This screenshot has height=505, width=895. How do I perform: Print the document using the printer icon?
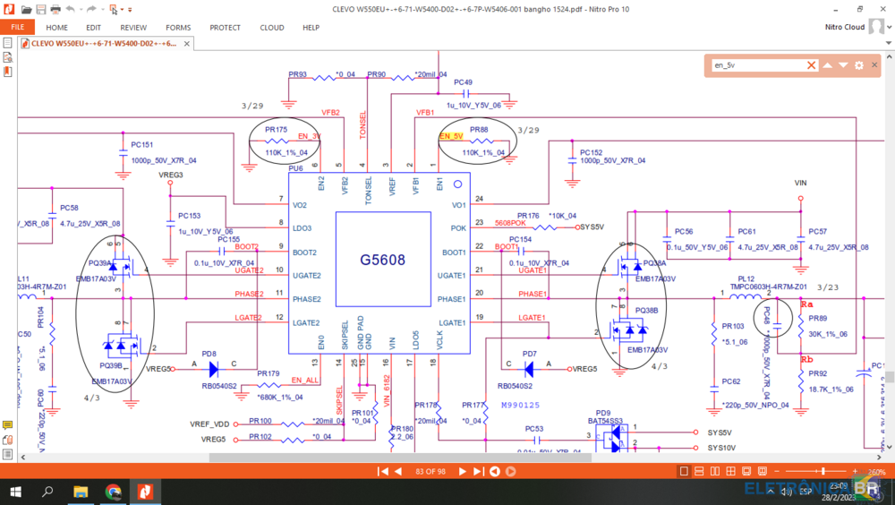click(x=55, y=9)
